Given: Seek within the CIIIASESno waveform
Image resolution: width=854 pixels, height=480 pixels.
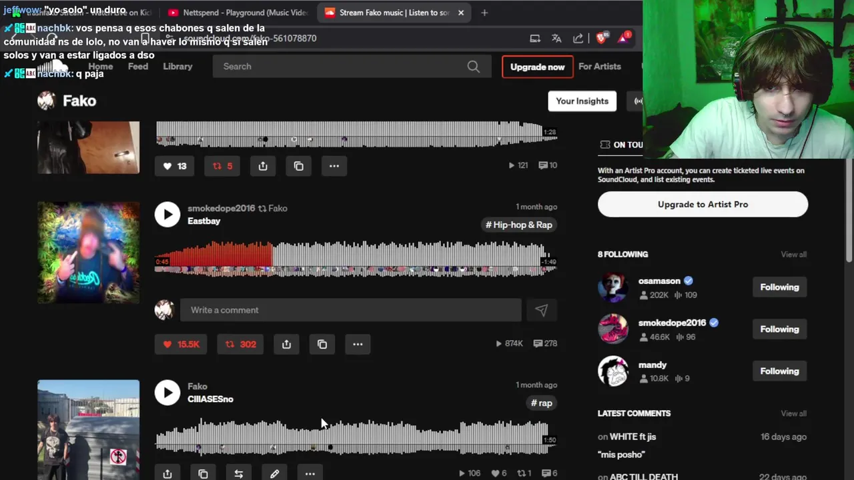Looking at the screenshot, I should click(x=356, y=437).
